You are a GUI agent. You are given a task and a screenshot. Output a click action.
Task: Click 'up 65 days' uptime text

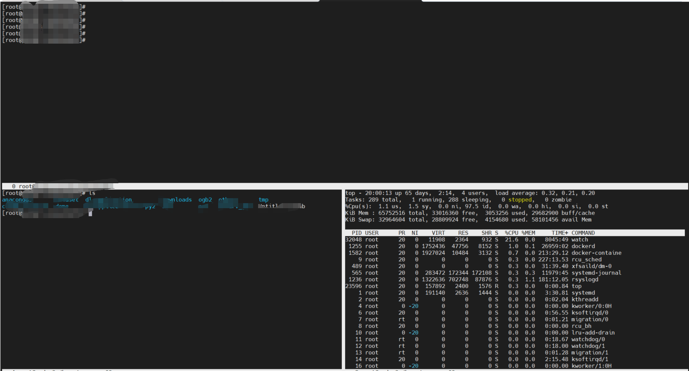[412, 193]
